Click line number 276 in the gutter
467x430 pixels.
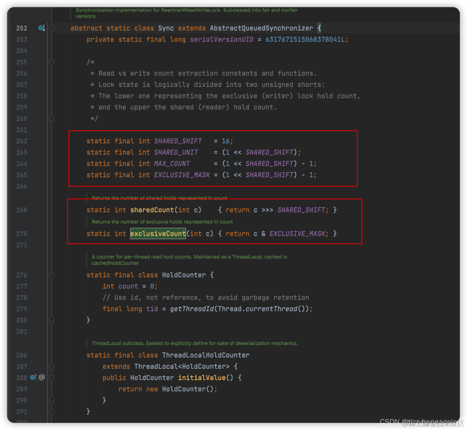21,275
